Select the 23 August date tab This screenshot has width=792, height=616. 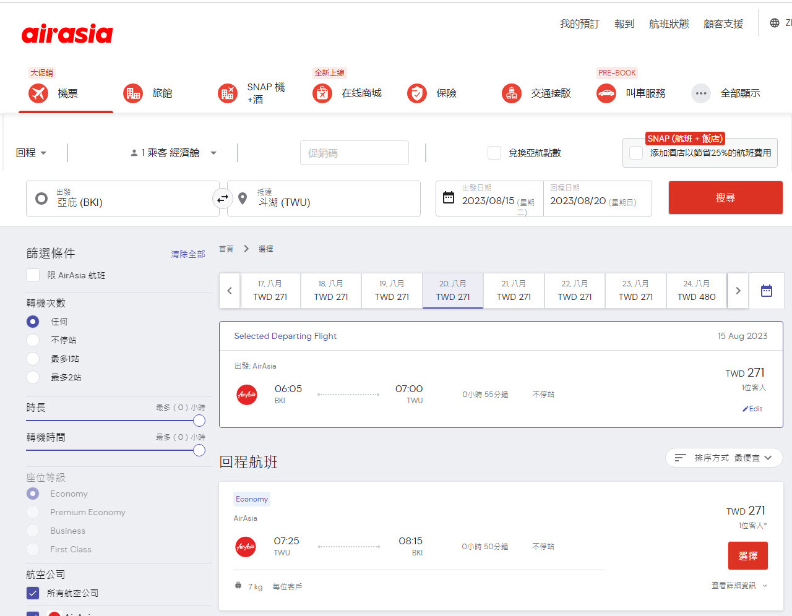pyautogui.click(x=636, y=291)
